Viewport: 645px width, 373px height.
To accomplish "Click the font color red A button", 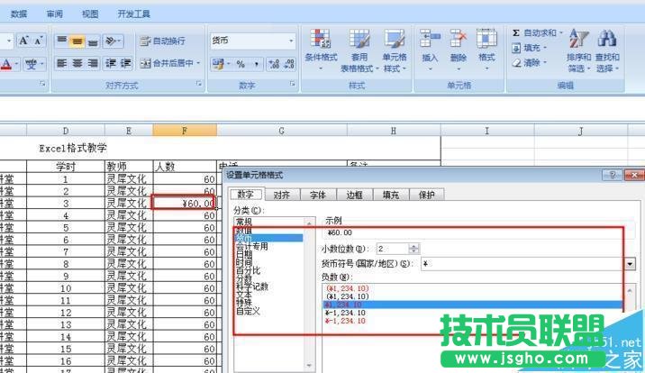I will 5,64.
